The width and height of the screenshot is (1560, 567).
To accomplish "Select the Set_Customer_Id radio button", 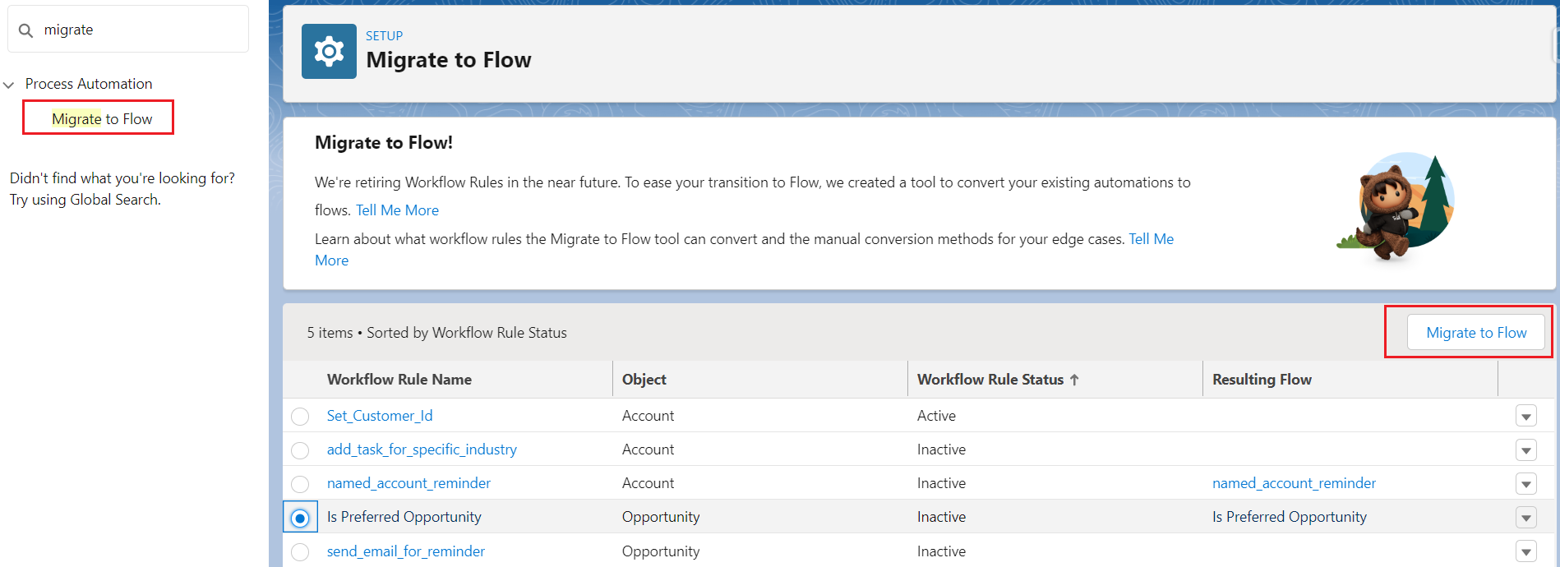I will point(300,417).
